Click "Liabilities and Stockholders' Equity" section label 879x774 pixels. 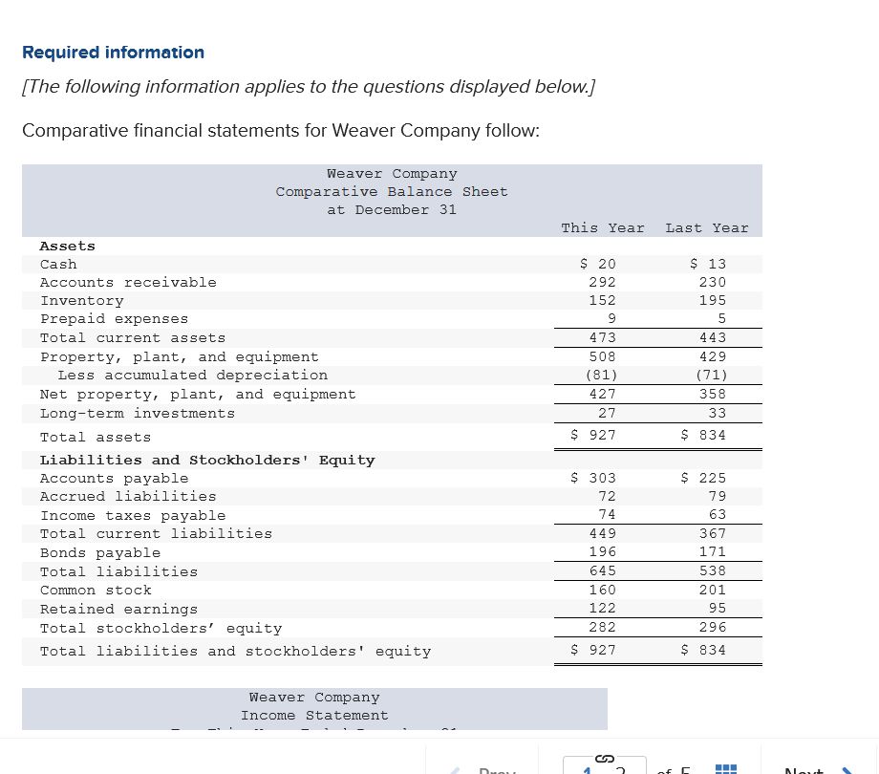tap(207, 461)
